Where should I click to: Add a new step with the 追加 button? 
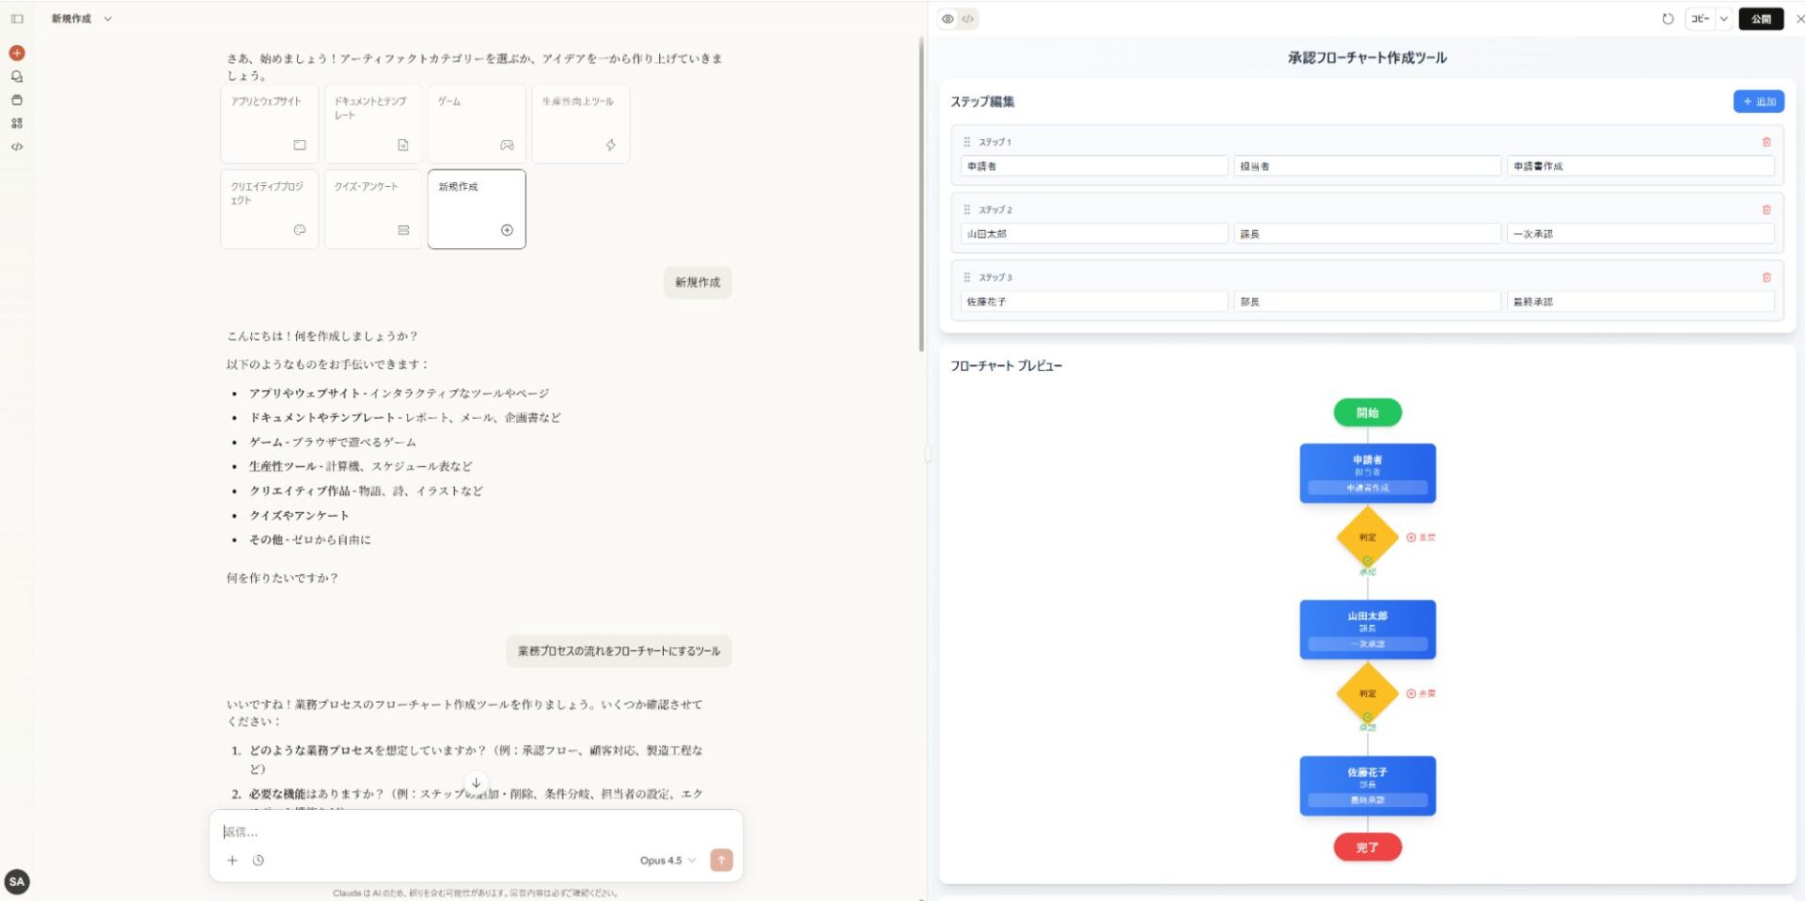click(x=1757, y=101)
